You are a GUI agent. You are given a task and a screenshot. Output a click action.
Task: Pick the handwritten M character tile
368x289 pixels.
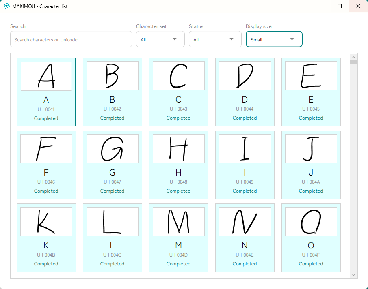(179, 238)
